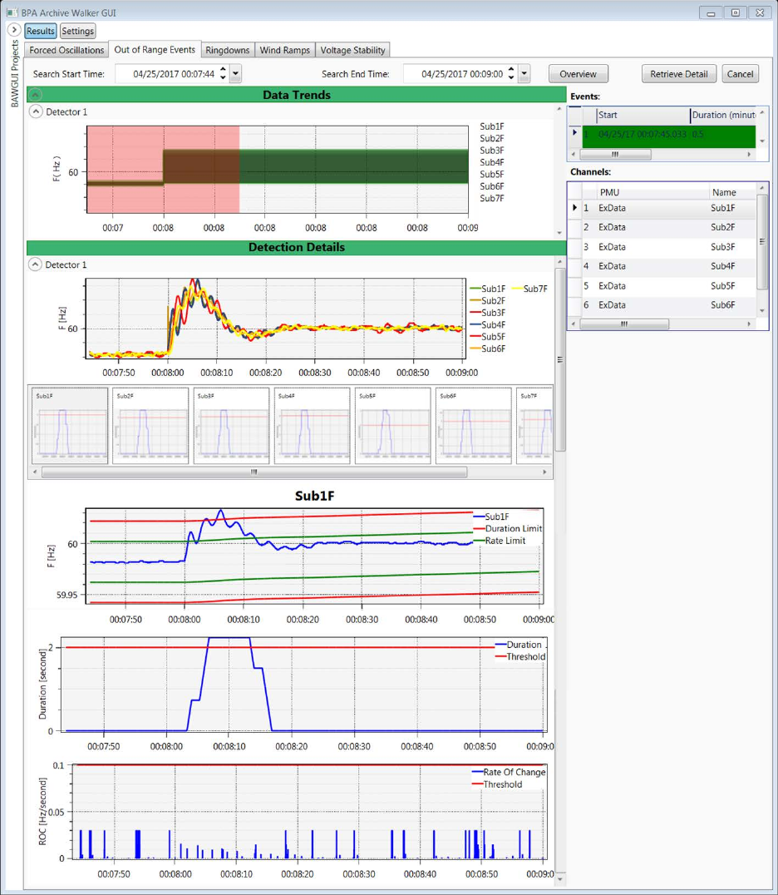This screenshot has width=778, height=895.
Task: Collapse Detector 1 under Data Trends
Action: pos(36,111)
